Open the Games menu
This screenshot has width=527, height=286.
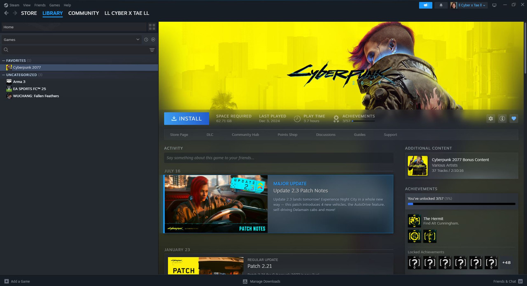(54, 5)
